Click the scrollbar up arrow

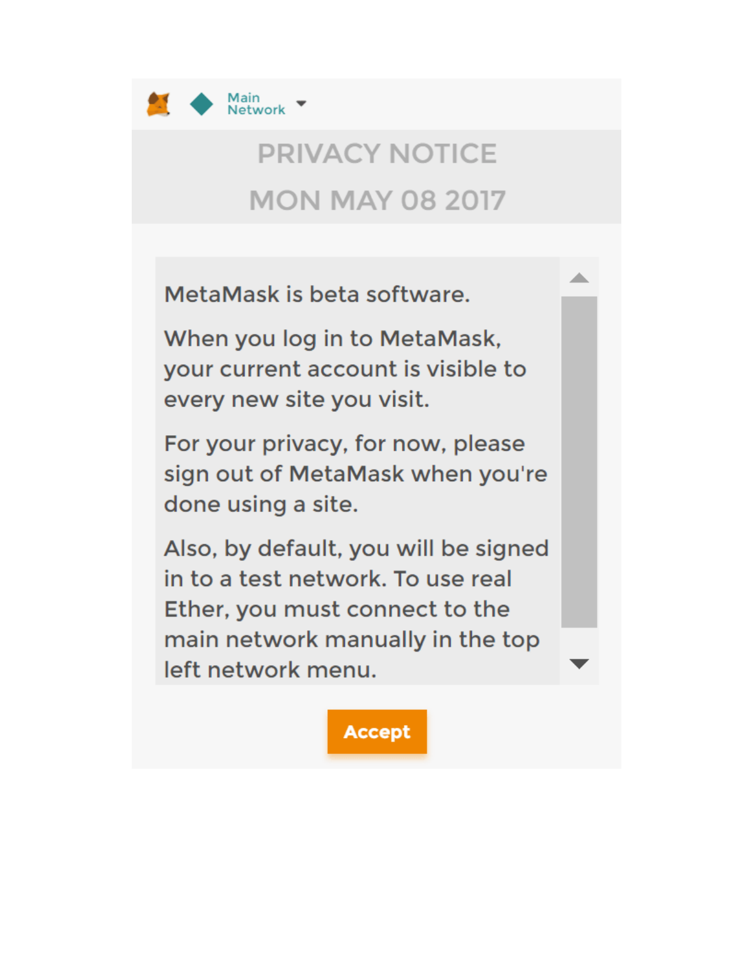pyautogui.click(x=578, y=278)
